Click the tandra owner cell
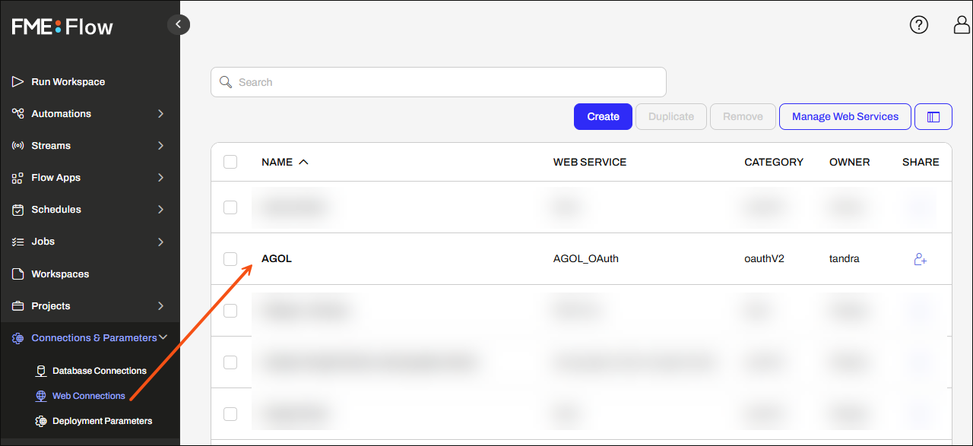This screenshot has width=973, height=446. point(845,258)
